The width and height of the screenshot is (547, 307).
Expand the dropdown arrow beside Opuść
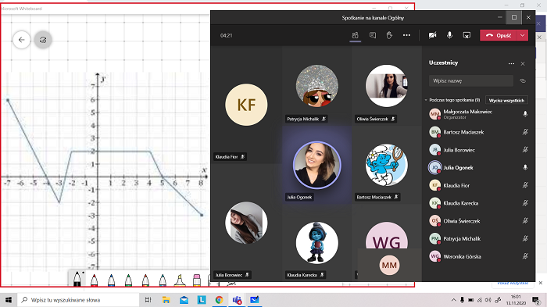522,35
